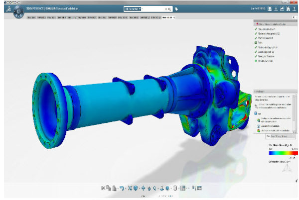This screenshot has height=200, width=299.
Task: Click the Home icon in top bar
Action: 288,9
